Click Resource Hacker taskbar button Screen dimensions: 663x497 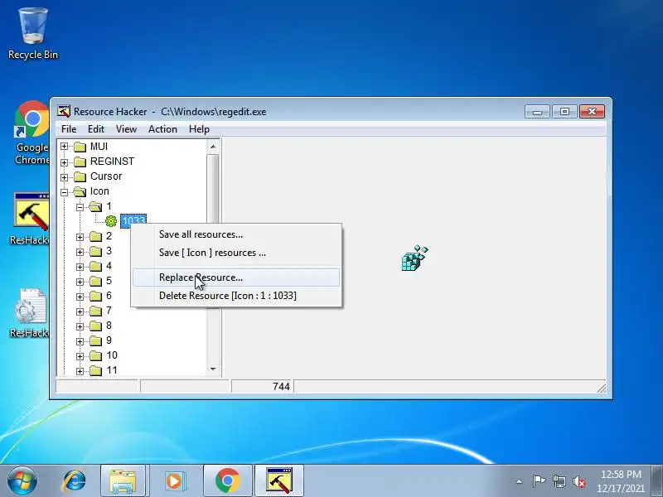tap(279, 481)
